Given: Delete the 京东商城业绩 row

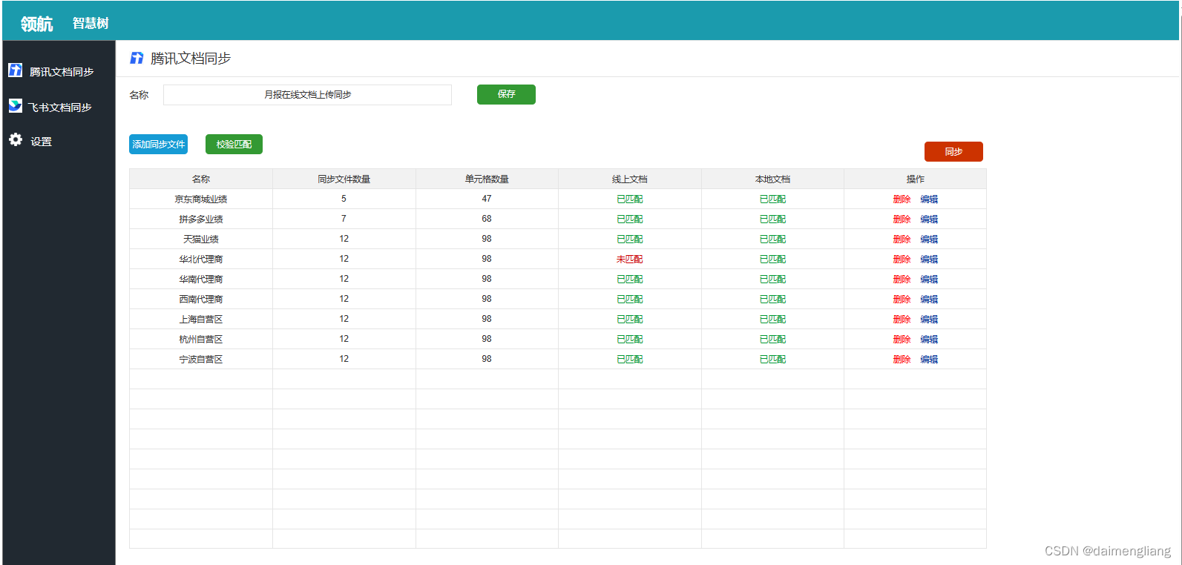Looking at the screenshot, I should 902,199.
